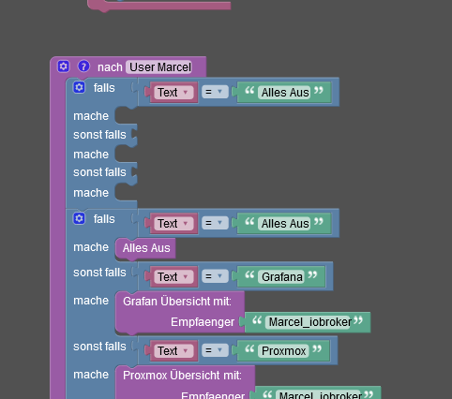Open equals dropdown in second falls condition
This screenshot has width=452, height=399.
(215, 223)
